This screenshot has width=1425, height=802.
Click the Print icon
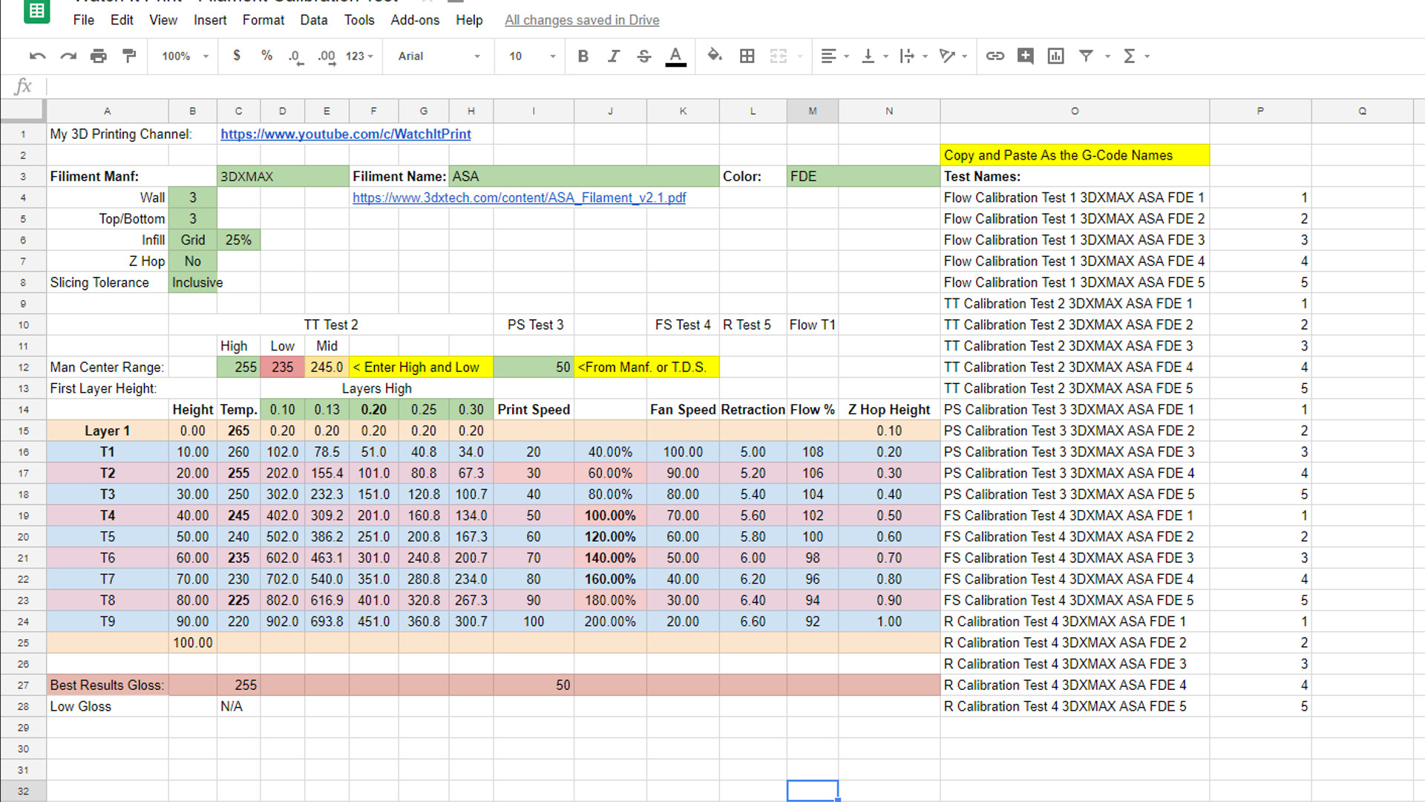(99, 56)
